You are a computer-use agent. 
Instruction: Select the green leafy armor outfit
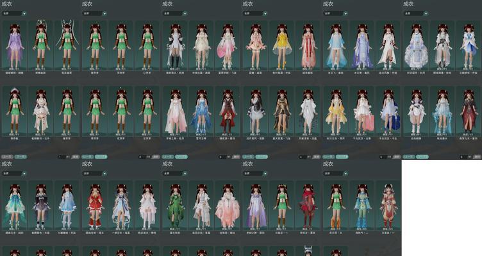175,205
